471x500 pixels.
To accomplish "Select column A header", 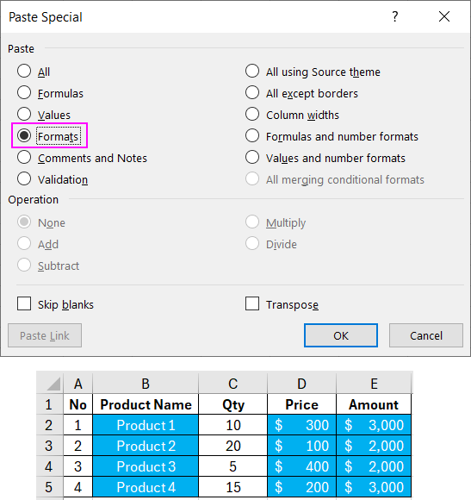I will click(x=78, y=384).
